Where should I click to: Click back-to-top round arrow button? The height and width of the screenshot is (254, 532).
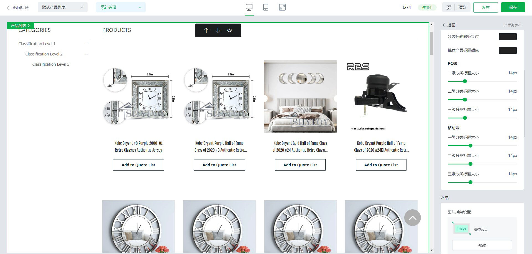412,218
